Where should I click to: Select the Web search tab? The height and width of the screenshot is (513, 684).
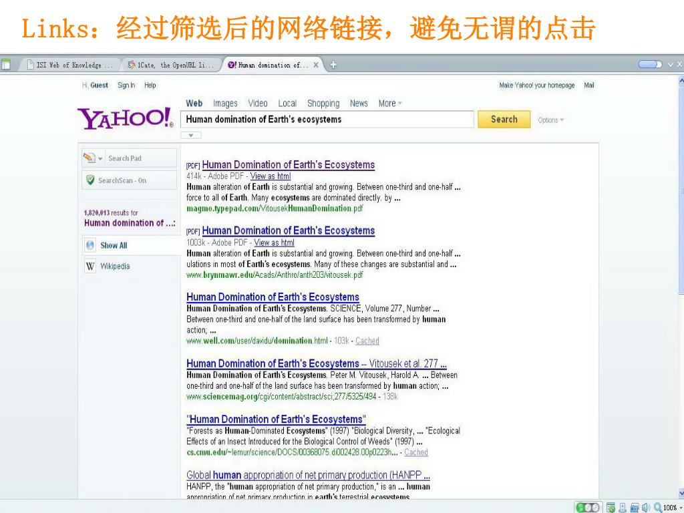pyautogui.click(x=194, y=104)
